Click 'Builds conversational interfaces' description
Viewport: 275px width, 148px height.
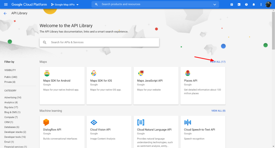point(60,139)
